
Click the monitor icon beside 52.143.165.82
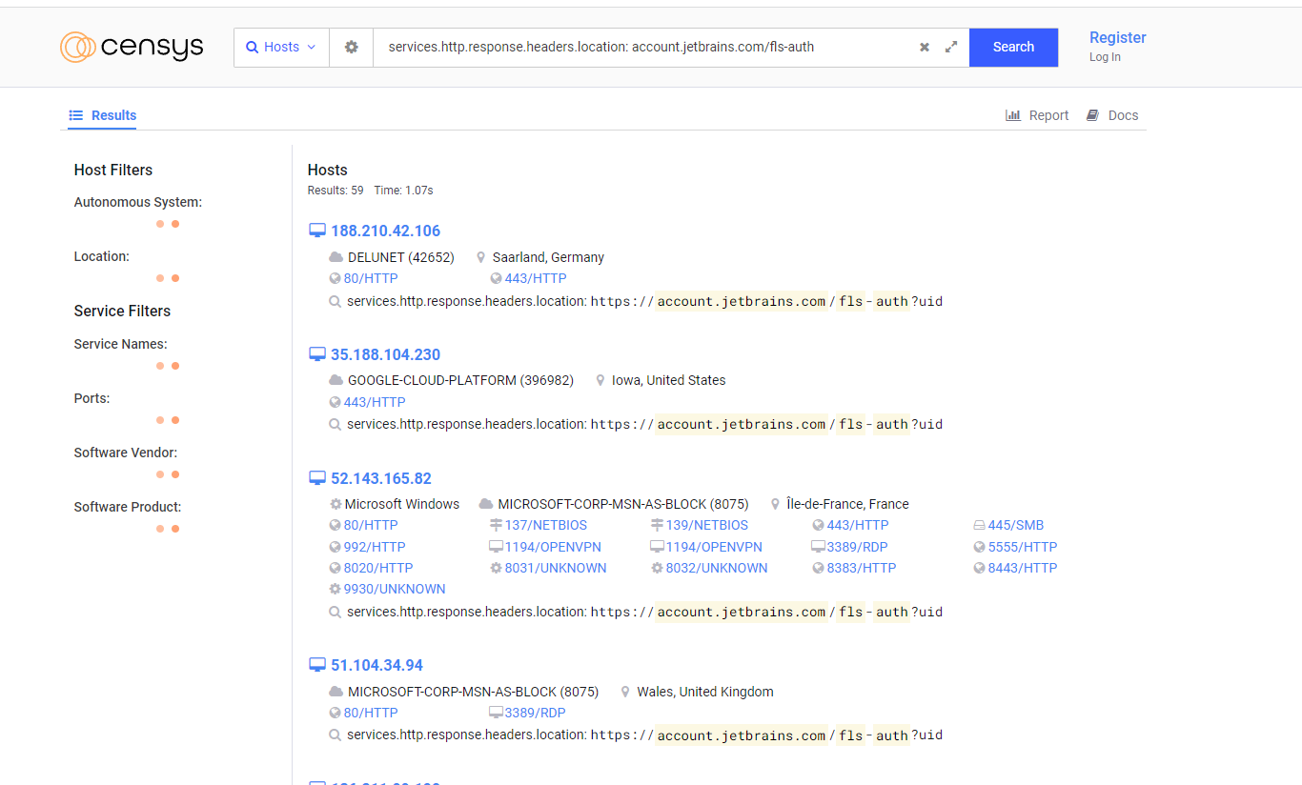pyautogui.click(x=317, y=478)
